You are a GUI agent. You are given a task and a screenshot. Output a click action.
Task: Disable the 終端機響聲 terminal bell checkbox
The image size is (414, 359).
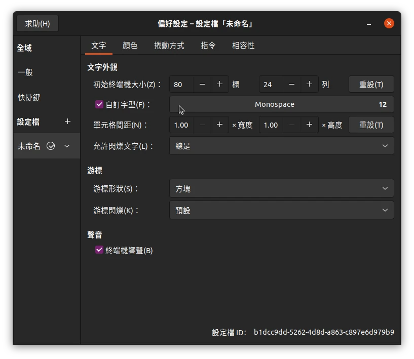(99, 250)
